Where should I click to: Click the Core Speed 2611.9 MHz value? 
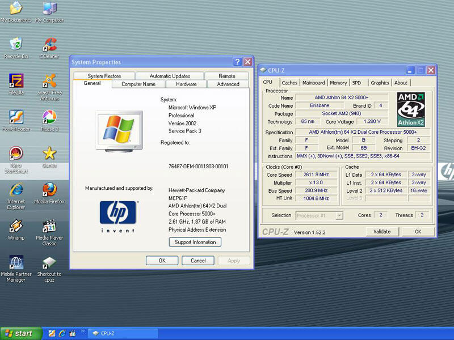pos(316,175)
